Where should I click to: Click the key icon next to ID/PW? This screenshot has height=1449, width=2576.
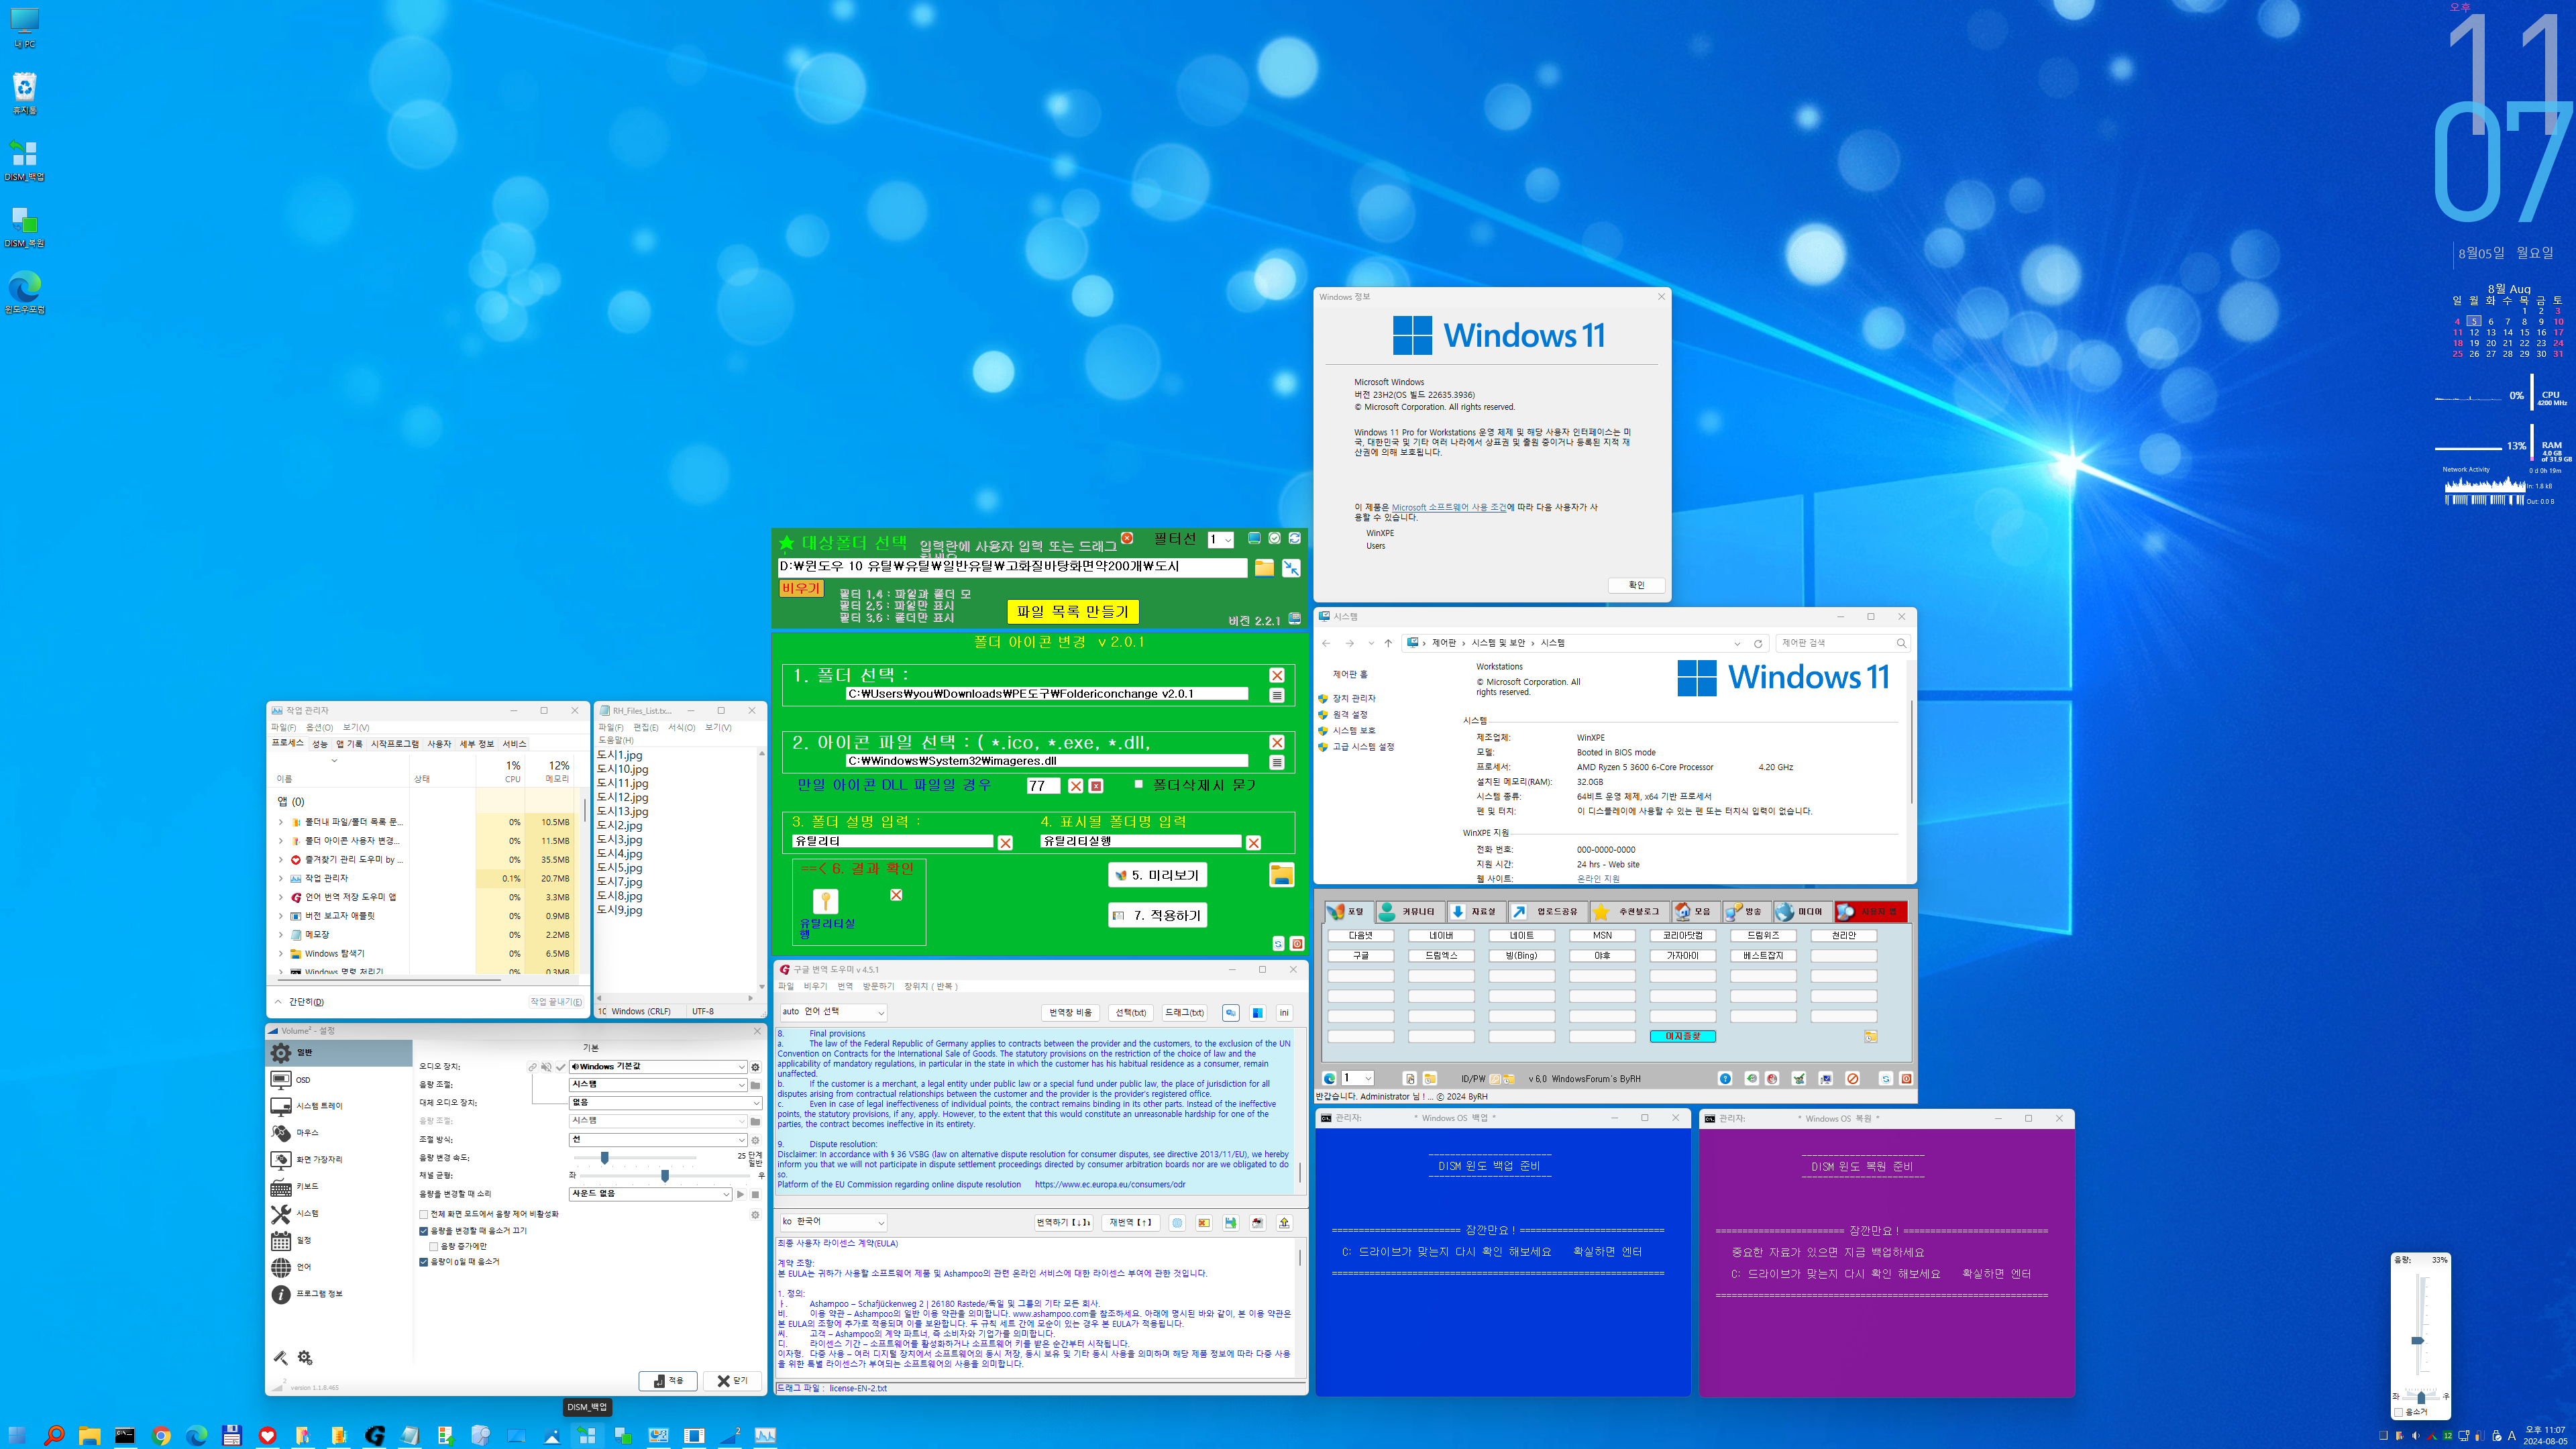[1496, 1079]
